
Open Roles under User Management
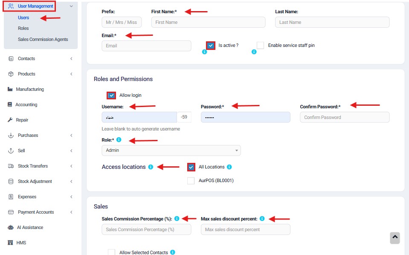pos(23,28)
